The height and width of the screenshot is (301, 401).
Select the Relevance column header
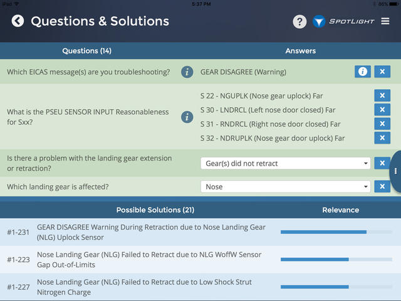point(341,210)
